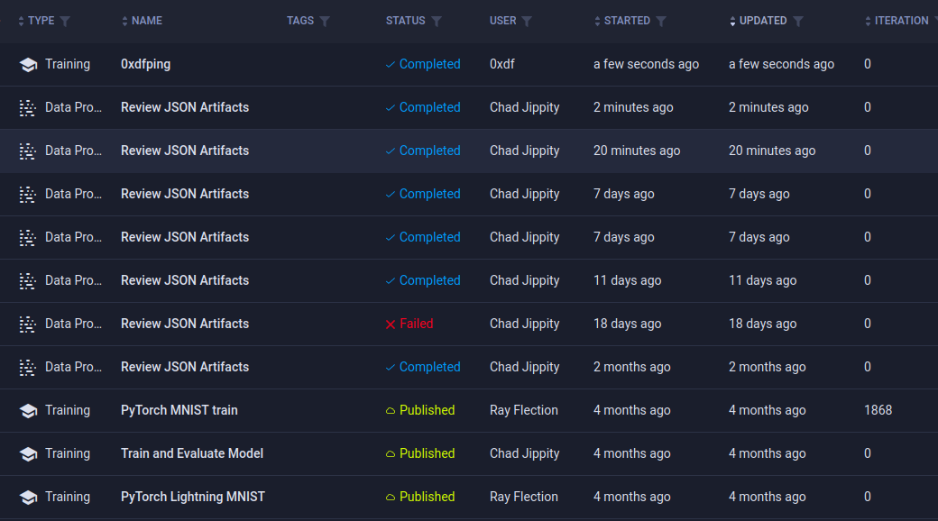The width and height of the screenshot is (938, 521).
Task: Click the Training icon beside PyTorch Lightning MNIST
Action: (x=28, y=498)
